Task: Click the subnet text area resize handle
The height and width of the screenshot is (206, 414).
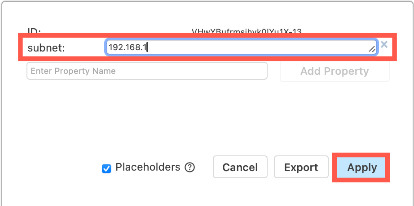Action: 372,50
